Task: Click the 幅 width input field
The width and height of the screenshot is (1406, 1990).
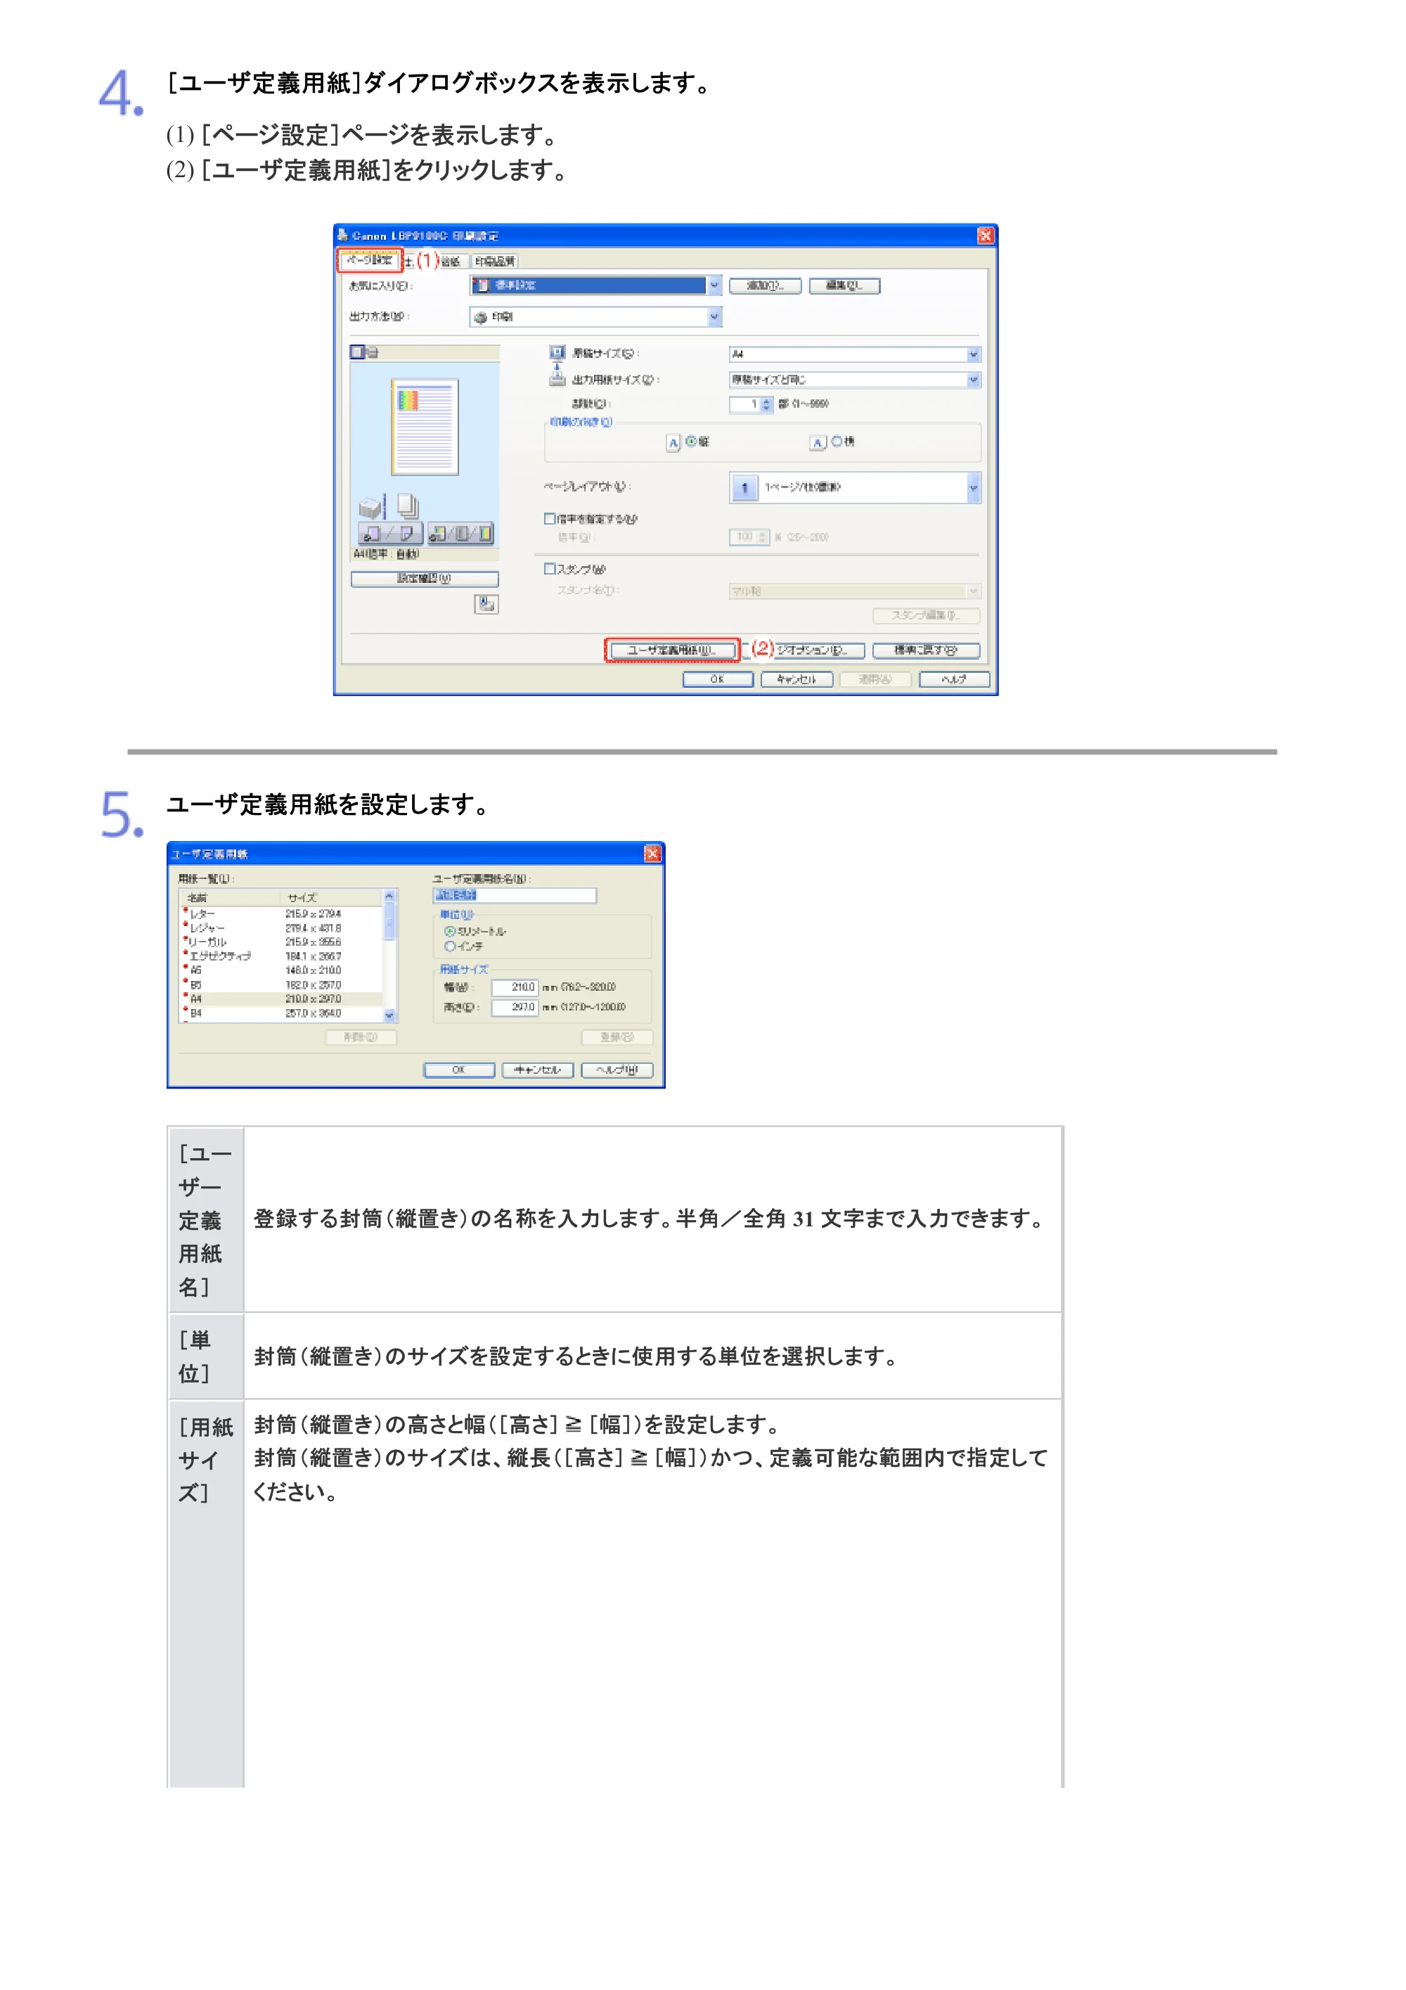Action: (x=515, y=987)
